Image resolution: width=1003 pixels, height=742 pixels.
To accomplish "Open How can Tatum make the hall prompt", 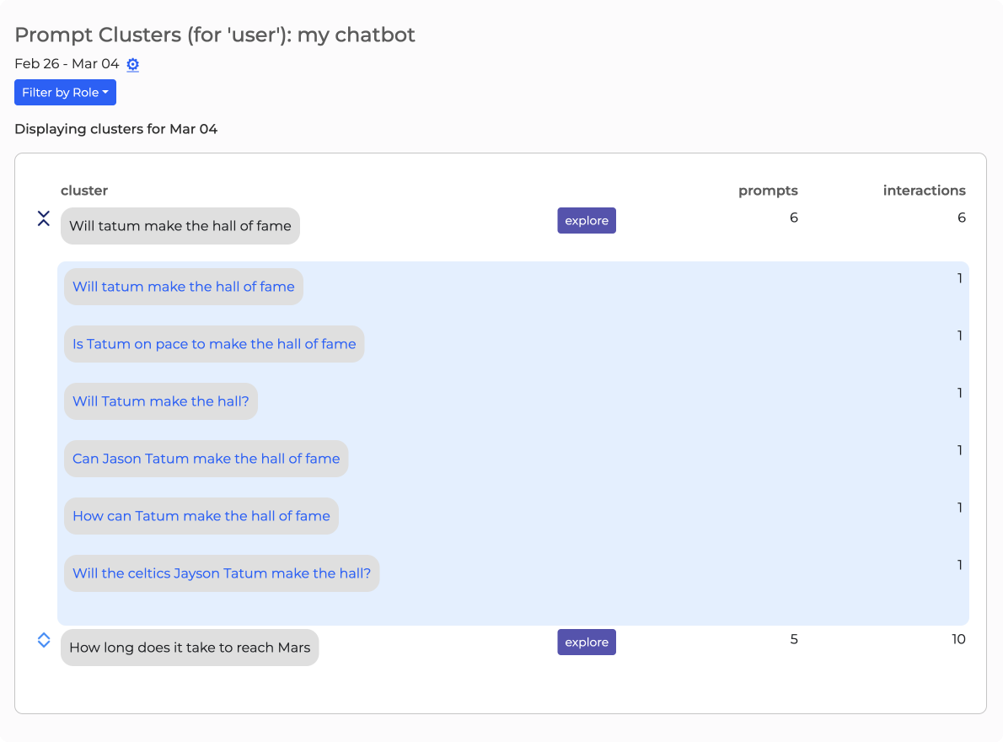I will 201,516.
